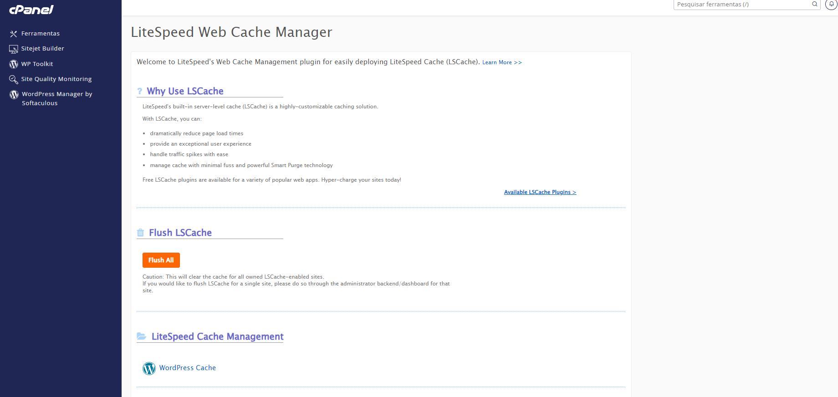Click the LiteSpeed Web Cache Manager page title
838x397 pixels.
(232, 32)
